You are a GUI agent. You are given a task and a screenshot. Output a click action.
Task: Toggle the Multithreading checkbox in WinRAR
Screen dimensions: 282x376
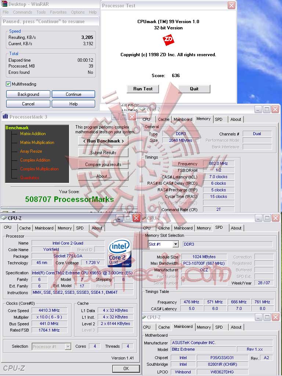8,84
